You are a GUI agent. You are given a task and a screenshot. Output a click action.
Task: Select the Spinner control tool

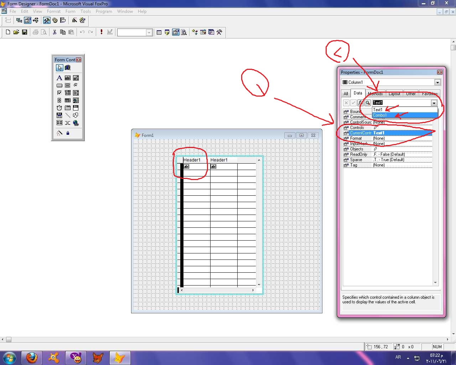(x=59, y=100)
